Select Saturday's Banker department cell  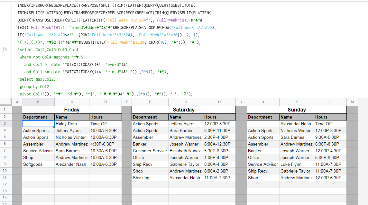(x=150, y=144)
